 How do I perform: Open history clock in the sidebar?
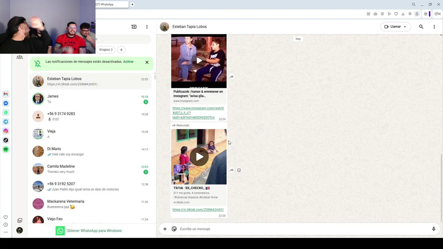tap(6, 225)
